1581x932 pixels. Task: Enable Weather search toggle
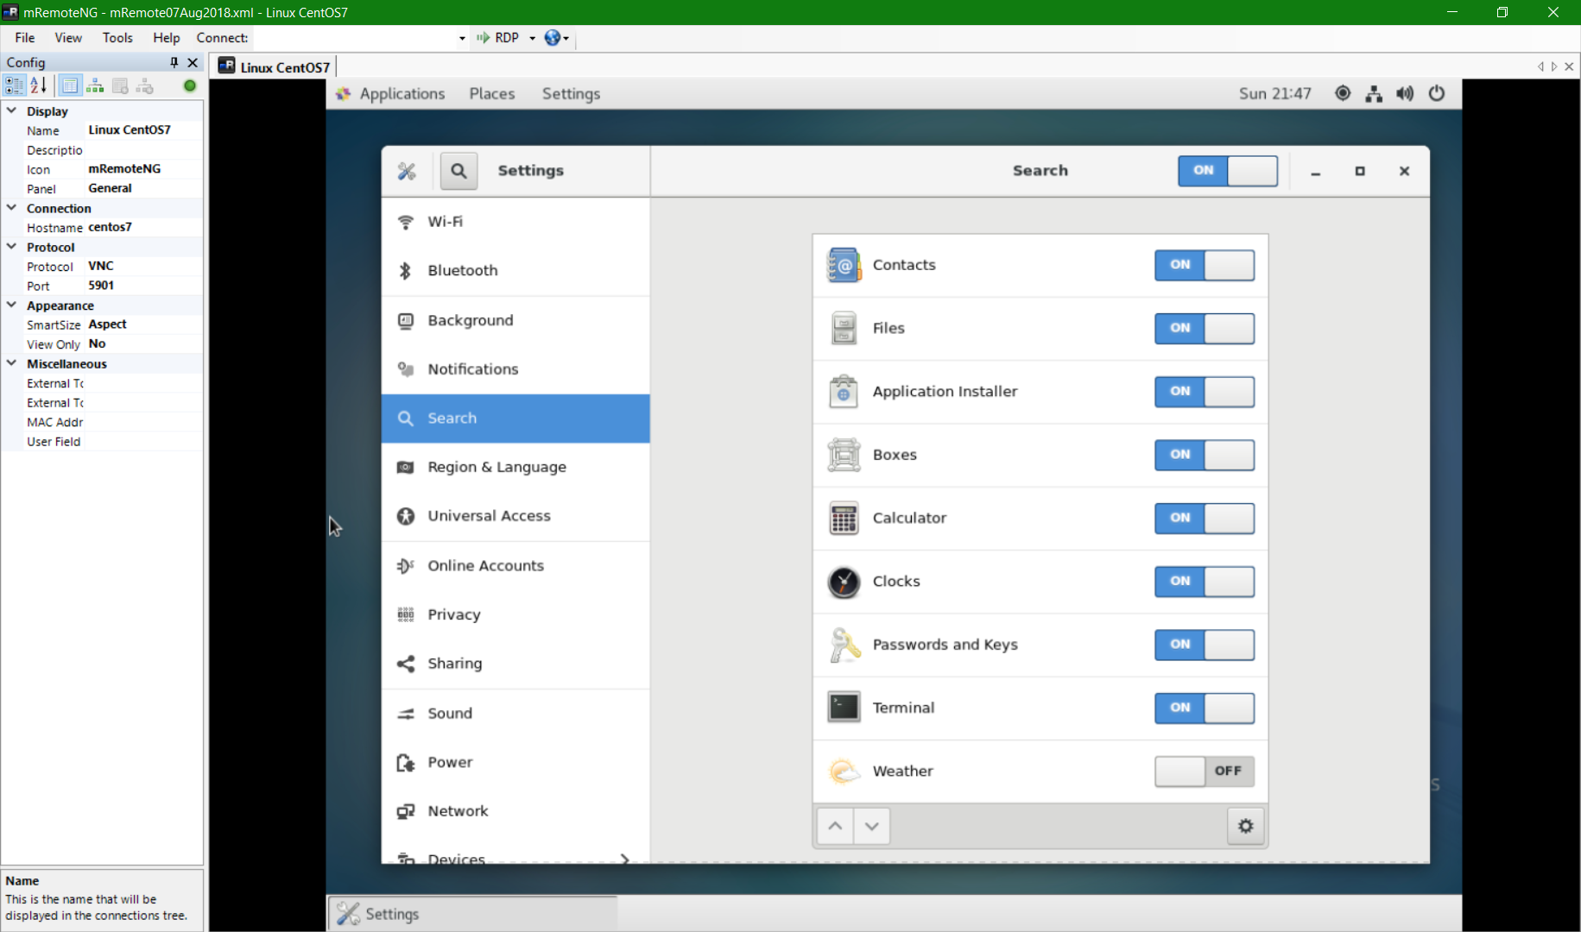click(1205, 771)
